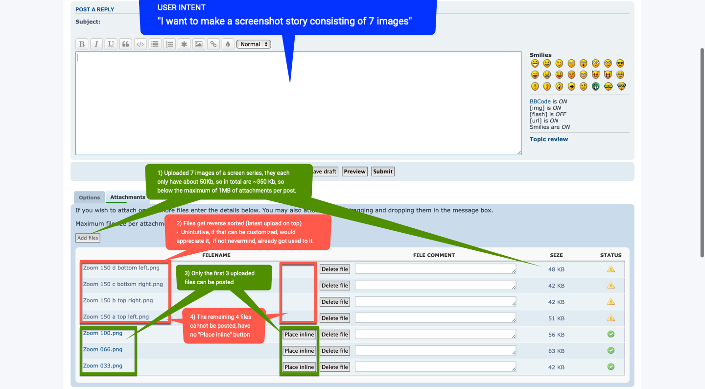The height and width of the screenshot is (389, 705).
Task: Delete file Zoom 150 d bottom left.png
Action: (x=335, y=269)
